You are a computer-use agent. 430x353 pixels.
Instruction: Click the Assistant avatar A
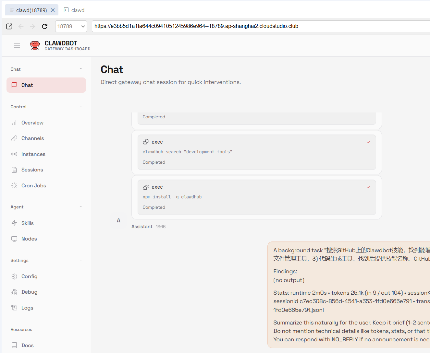tap(118, 220)
